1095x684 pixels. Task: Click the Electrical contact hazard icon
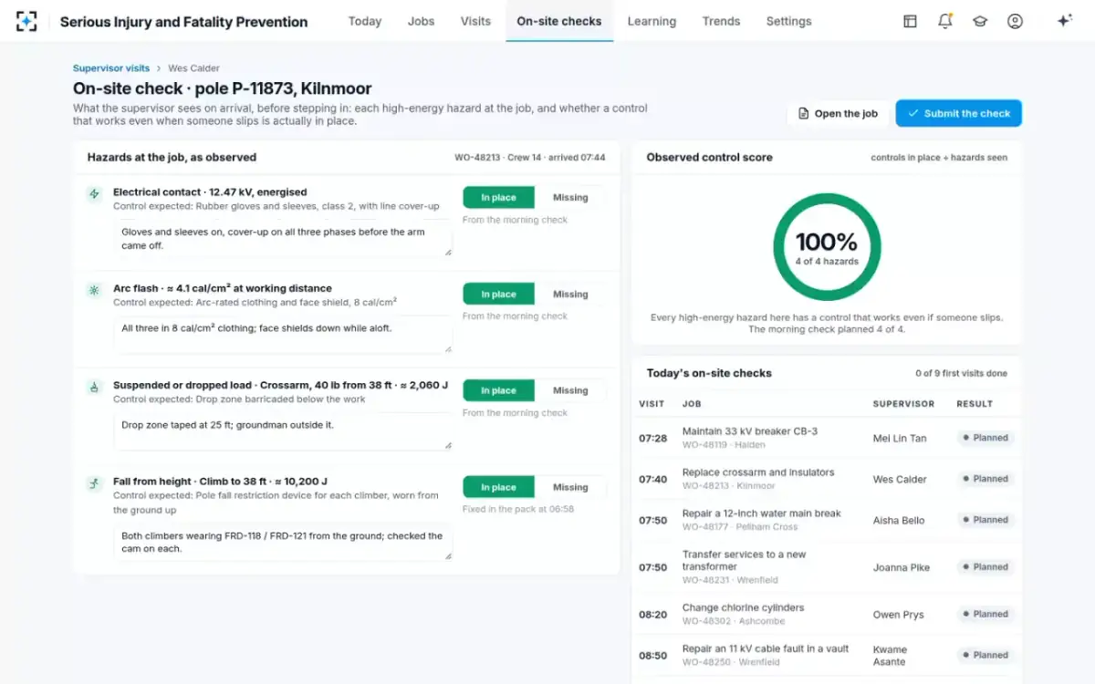click(93, 193)
